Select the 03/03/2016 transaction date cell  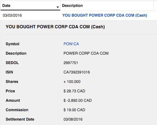pos(12,15)
